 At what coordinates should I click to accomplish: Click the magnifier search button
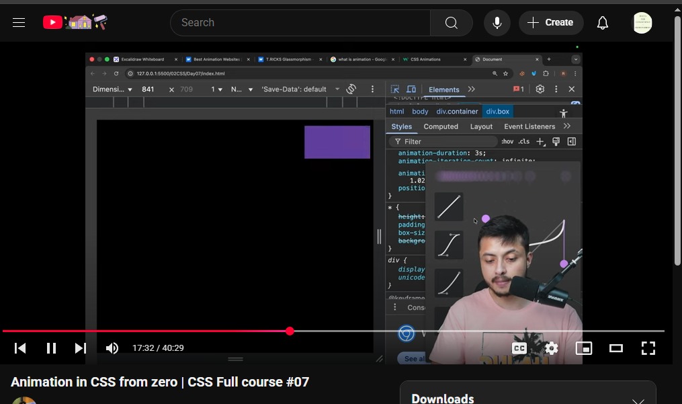(452, 23)
